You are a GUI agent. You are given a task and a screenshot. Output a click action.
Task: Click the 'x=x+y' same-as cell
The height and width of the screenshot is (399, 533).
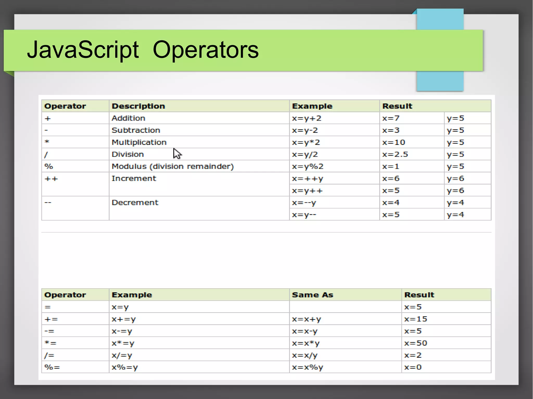(x=345, y=319)
